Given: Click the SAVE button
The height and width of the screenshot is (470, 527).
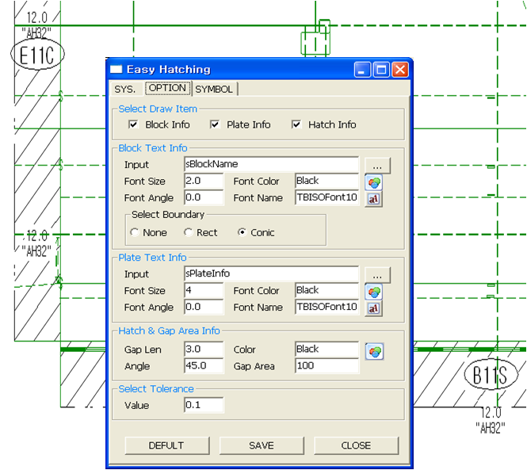Looking at the screenshot, I should (x=261, y=445).
